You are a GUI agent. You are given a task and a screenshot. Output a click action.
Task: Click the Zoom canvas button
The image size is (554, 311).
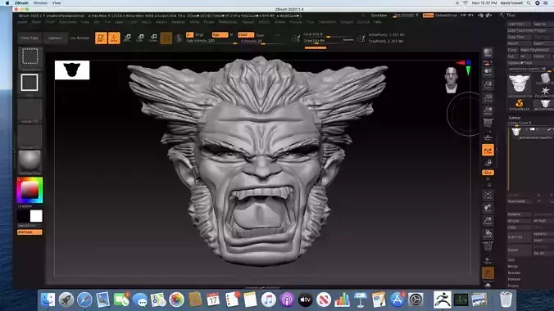tap(488, 85)
